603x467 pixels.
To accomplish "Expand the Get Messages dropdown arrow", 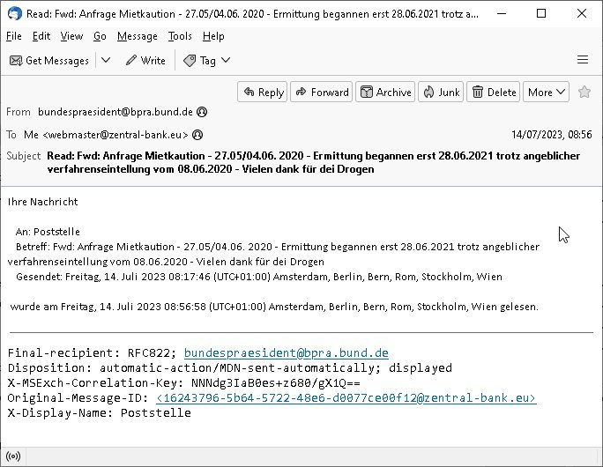I will 106,60.
